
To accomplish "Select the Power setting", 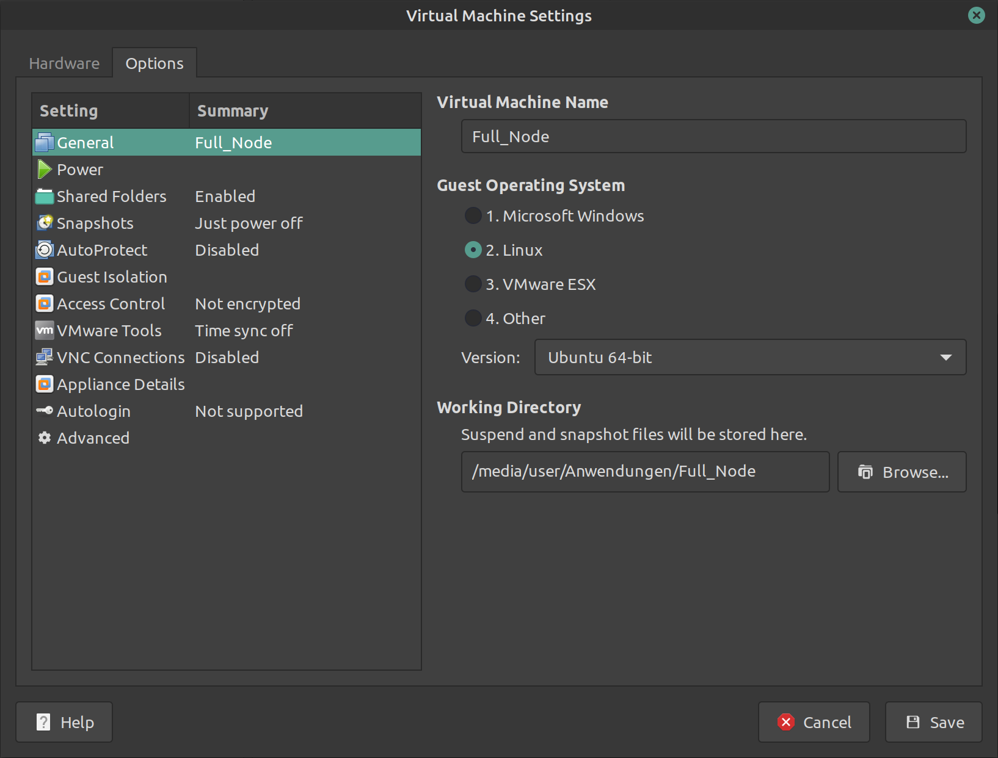I will pyautogui.click(x=227, y=169).
